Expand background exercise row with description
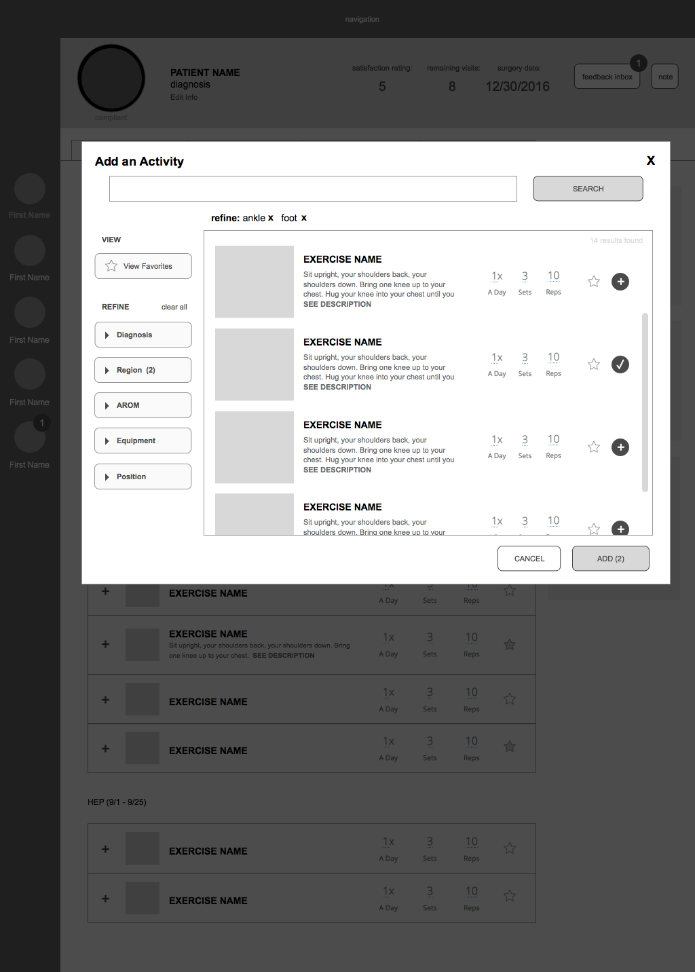Screen dimensions: 695x972 click(x=105, y=644)
